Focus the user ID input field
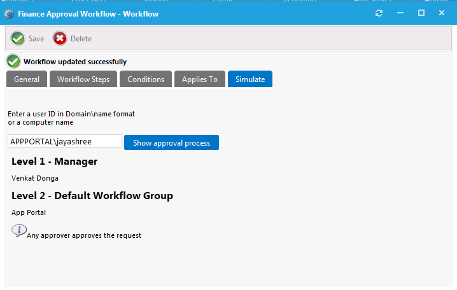 pos(64,141)
